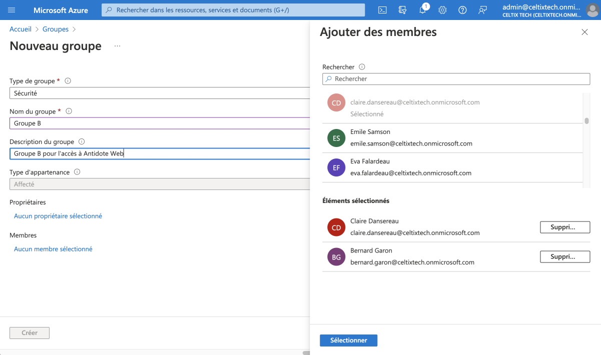
Task: Open portal settings gear
Action: (x=442, y=10)
